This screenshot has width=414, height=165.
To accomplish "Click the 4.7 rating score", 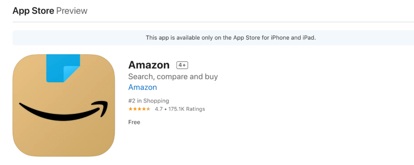I will pos(159,109).
